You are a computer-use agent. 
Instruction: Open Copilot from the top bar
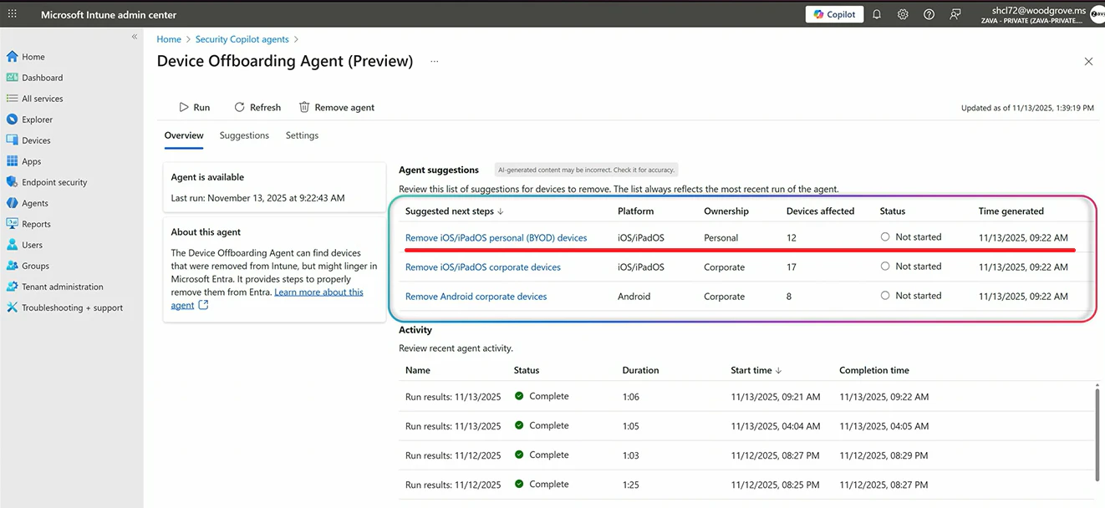834,14
